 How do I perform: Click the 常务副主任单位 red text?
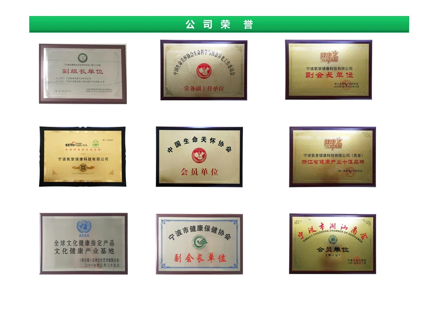[204, 89]
